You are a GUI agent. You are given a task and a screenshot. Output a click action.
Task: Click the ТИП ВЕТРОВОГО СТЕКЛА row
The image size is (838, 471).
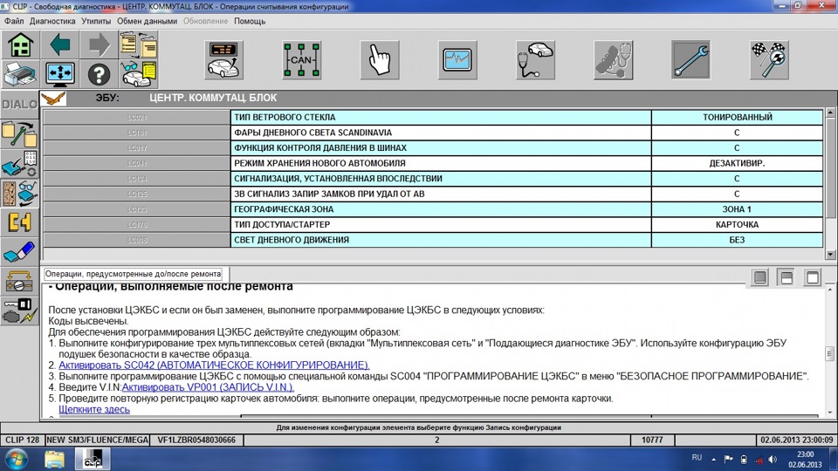[x=433, y=118]
